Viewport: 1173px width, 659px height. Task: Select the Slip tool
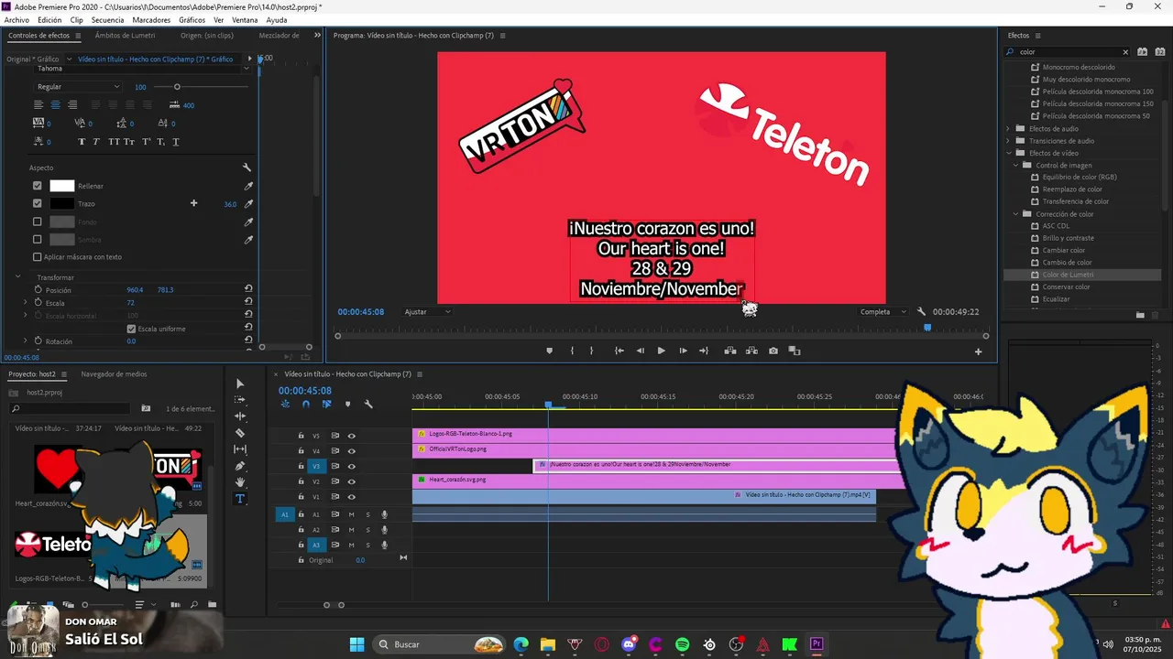tap(240, 449)
